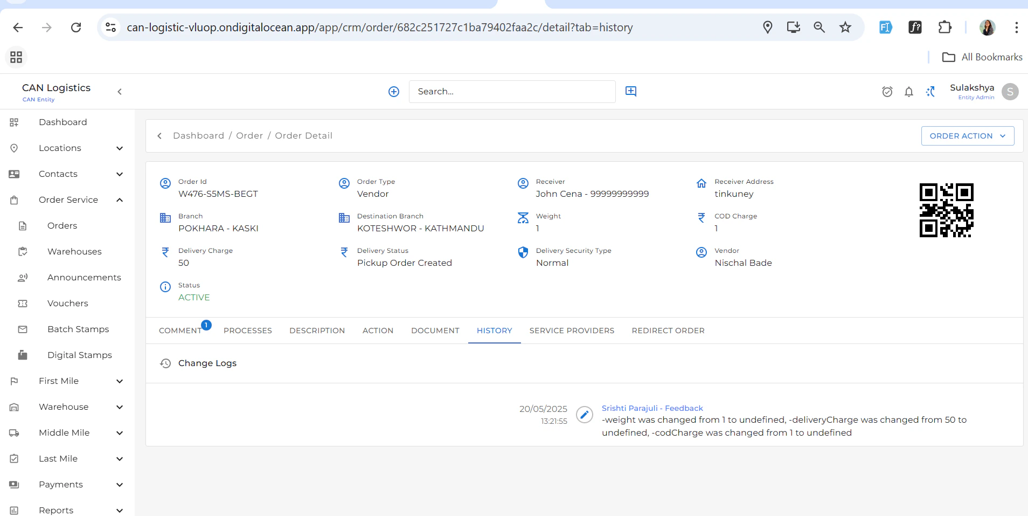The height and width of the screenshot is (516, 1028).
Task: Click the add box icon right of search
Action: pyautogui.click(x=631, y=91)
